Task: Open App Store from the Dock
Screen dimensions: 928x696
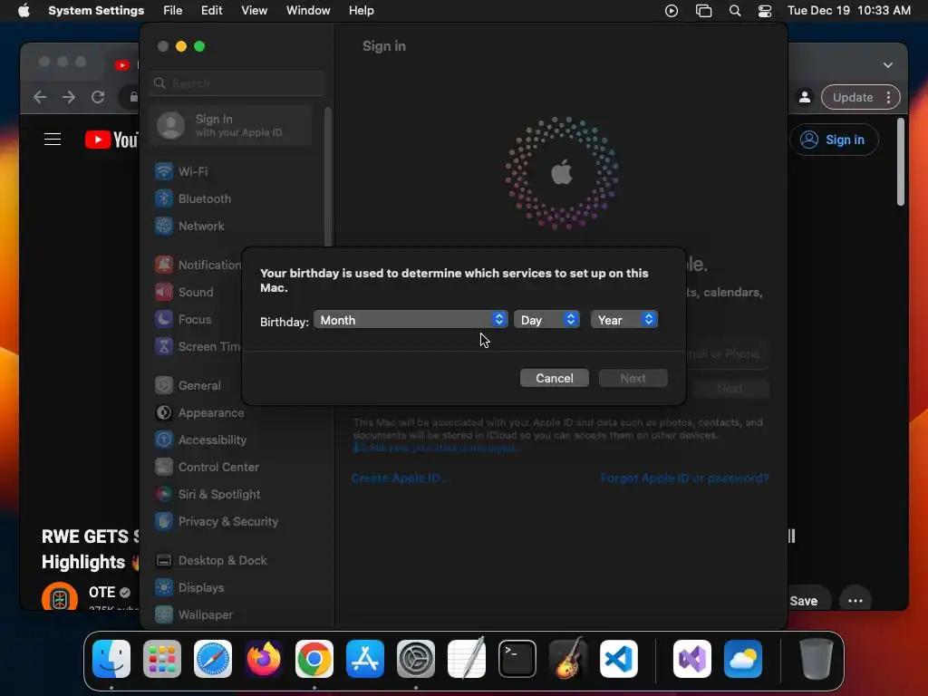Action: 365,659
